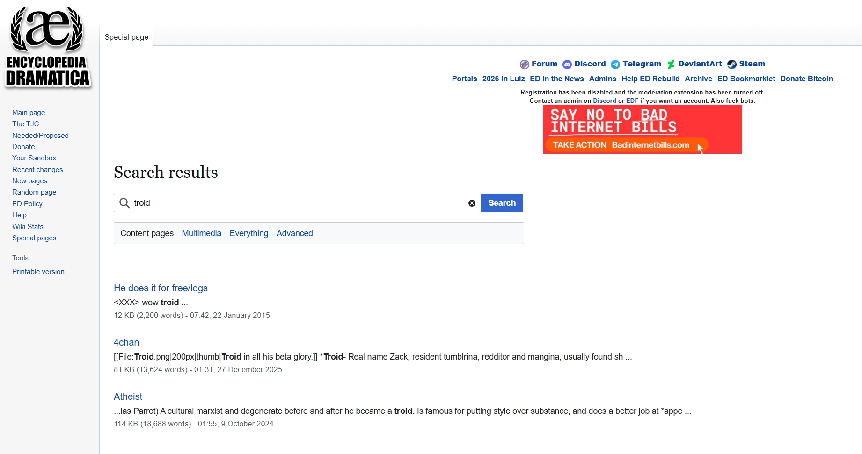Open the Archive link

(x=698, y=79)
